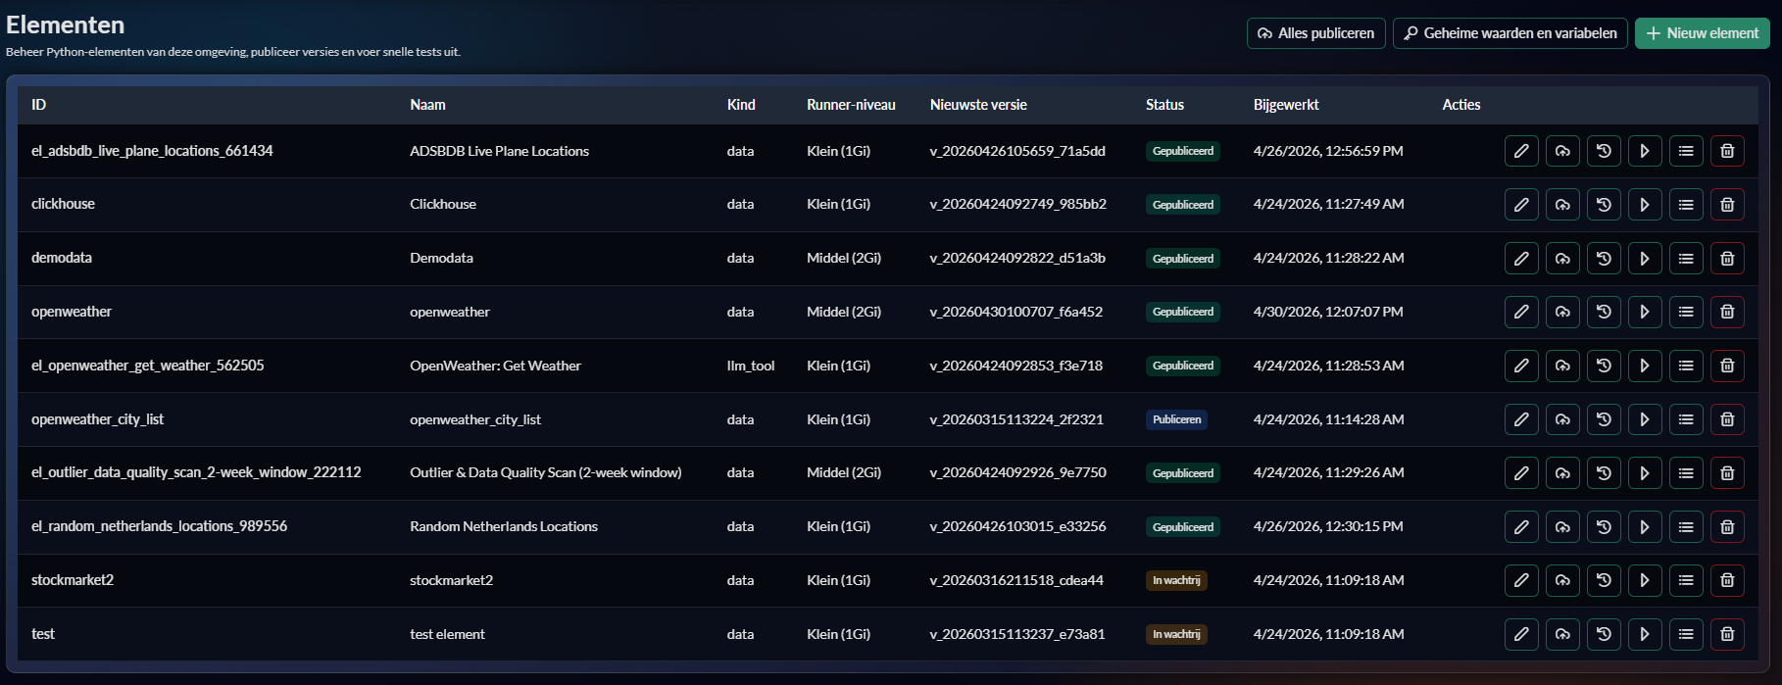Delete the openweather_city_list element

1727,419
